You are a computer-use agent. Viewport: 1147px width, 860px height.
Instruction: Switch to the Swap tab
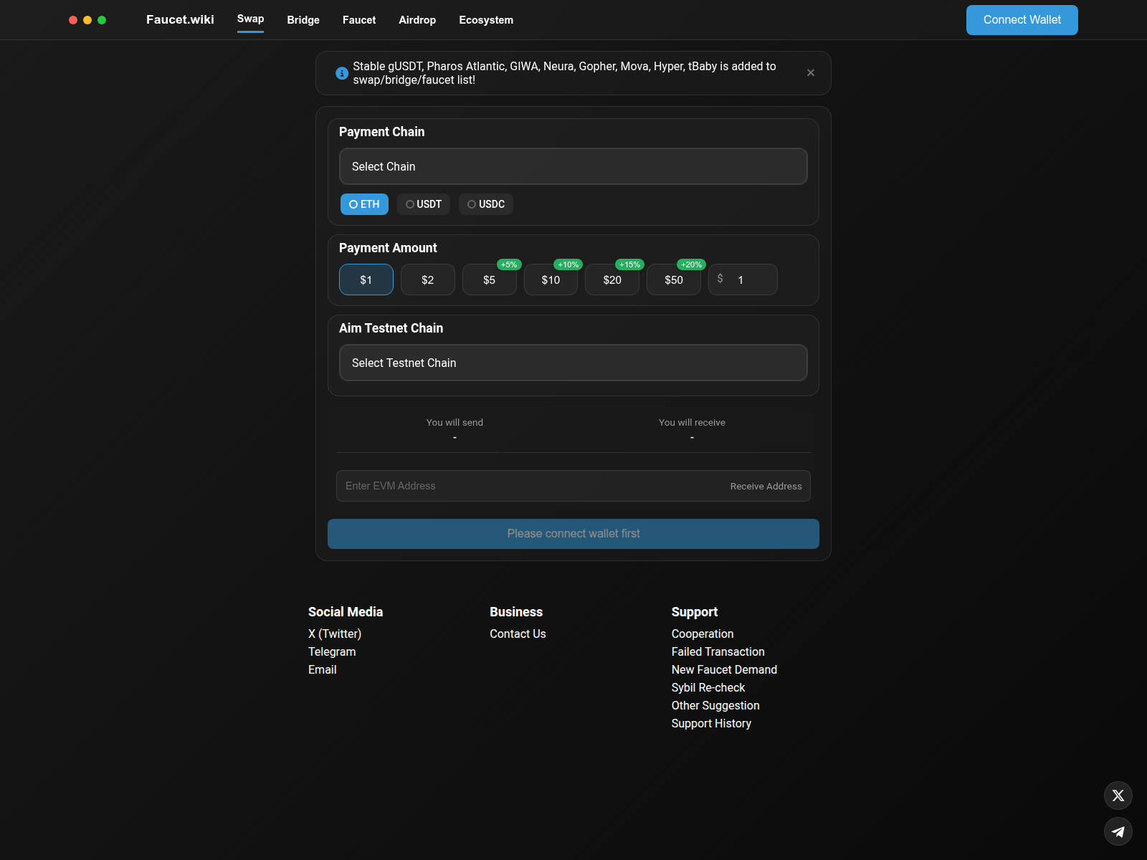pos(250,19)
